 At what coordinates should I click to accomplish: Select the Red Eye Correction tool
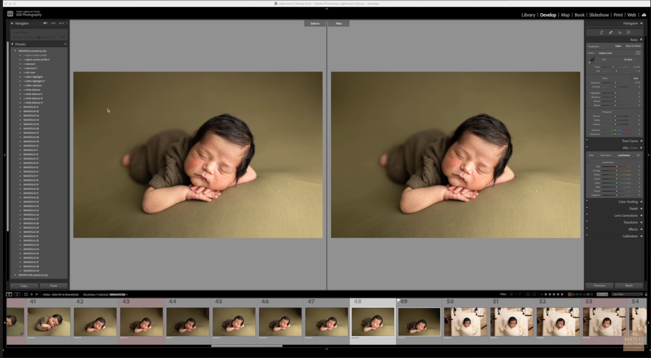point(620,32)
